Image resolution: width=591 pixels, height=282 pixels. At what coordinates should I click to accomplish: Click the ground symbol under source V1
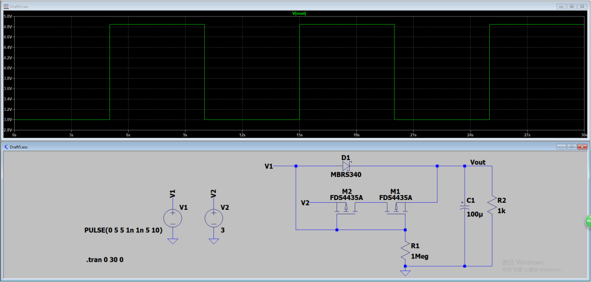point(172,241)
